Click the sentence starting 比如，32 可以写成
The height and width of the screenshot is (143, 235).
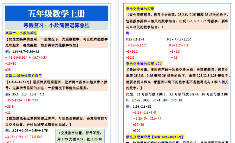[x=177, y=97]
